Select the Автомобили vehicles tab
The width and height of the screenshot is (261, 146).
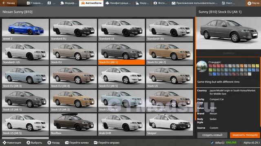91,3
